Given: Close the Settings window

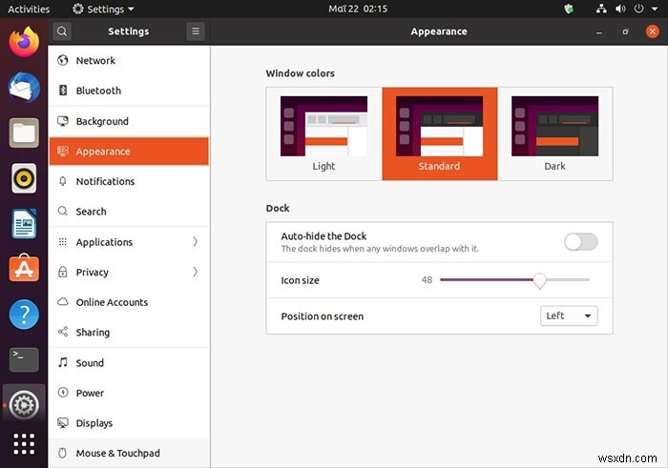Looking at the screenshot, I should click(652, 31).
